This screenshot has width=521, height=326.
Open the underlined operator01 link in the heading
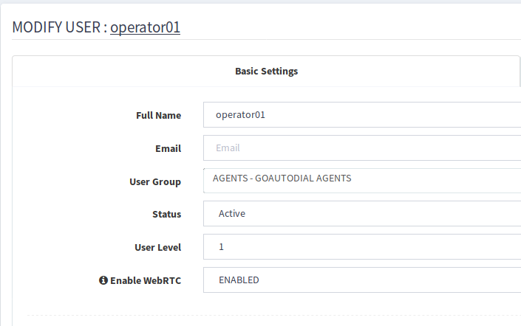tap(145, 27)
